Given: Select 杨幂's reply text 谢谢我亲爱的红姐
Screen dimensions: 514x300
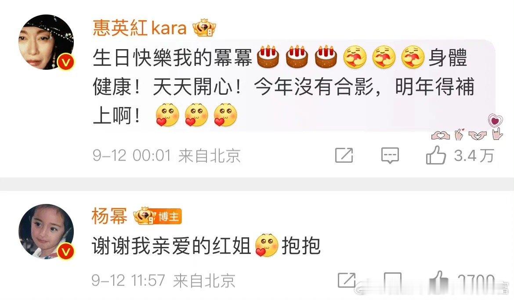Looking at the screenshot, I should pos(171,245).
